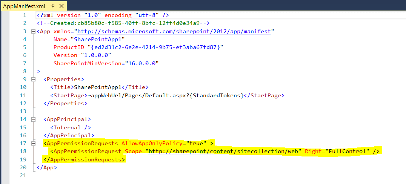This screenshot has height=184, width=406.
Task: Click the Title text SharePointApp1 on line 10
Action: pyautogui.click(x=98, y=87)
